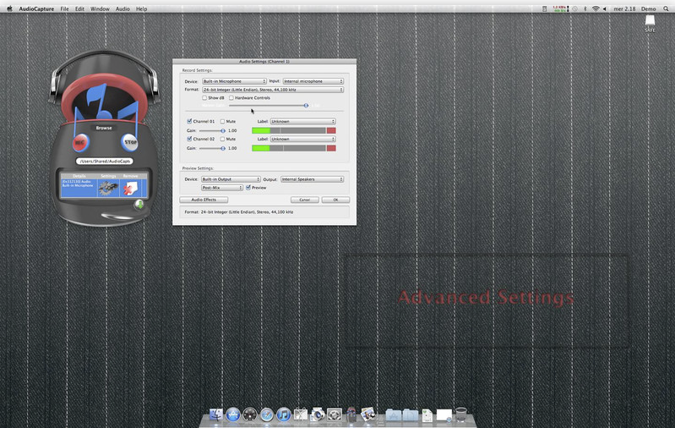Click the Channel 01 Gain slider
The width and height of the screenshot is (675, 428).
pyautogui.click(x=212, y=130)
